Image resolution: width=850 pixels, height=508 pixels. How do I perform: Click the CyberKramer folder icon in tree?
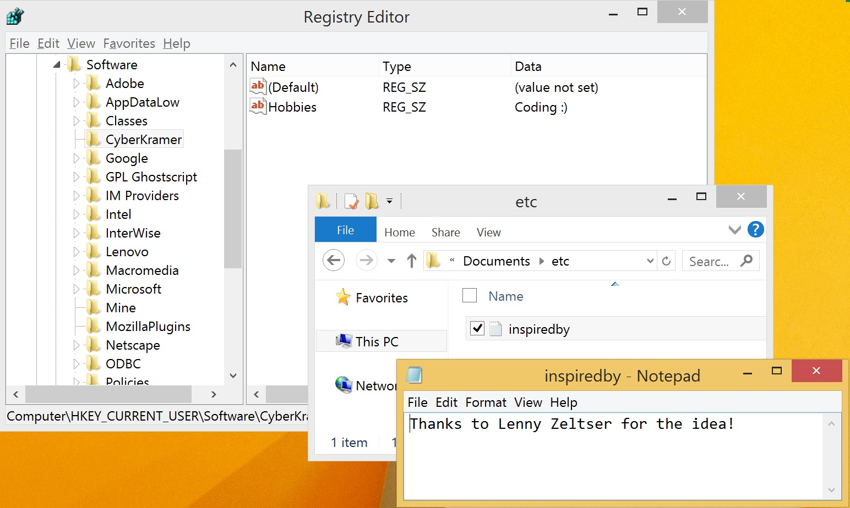(x=94, y=139)
